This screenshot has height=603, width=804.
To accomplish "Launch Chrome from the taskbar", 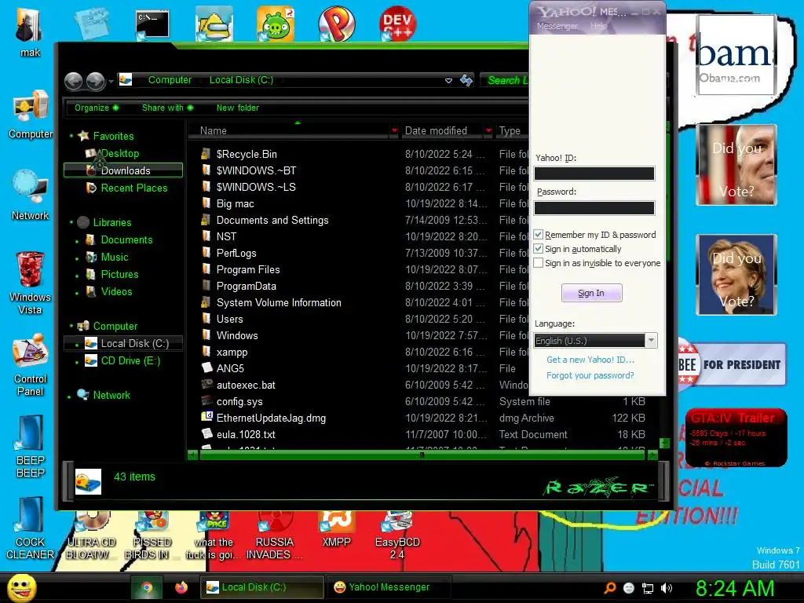I will 147,587.
